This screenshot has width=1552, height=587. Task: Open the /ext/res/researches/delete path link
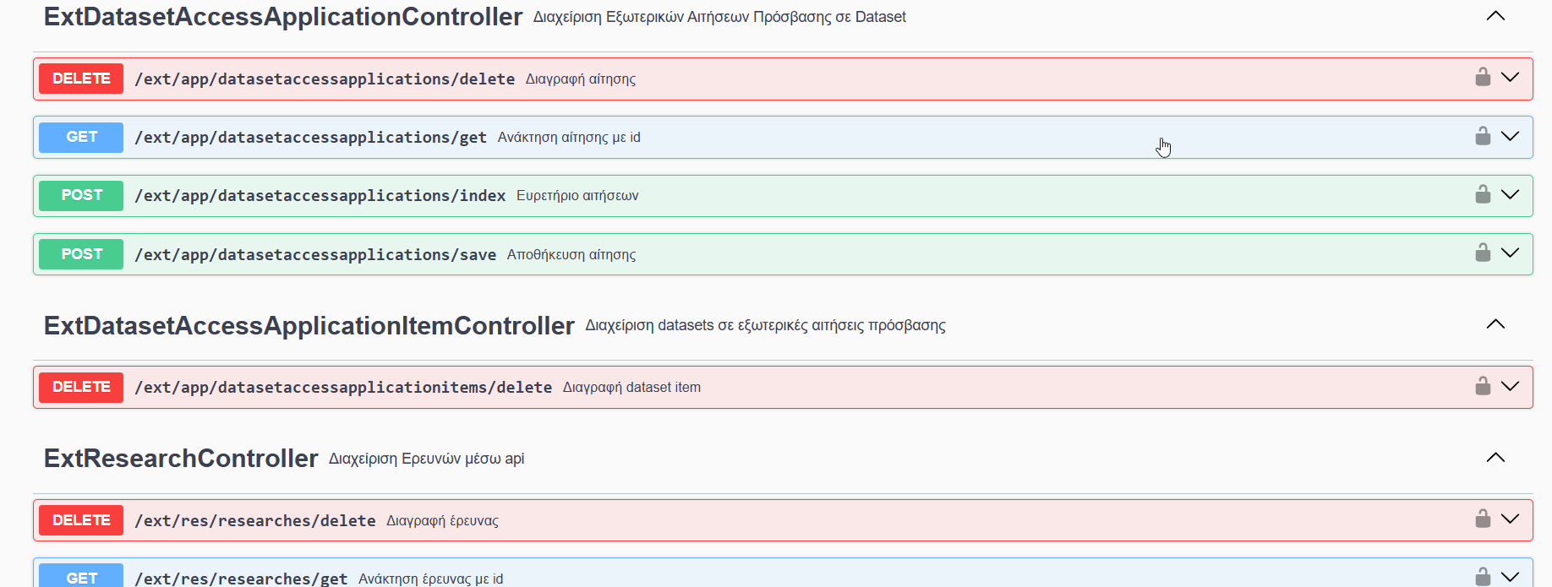(x=254, y=521)
